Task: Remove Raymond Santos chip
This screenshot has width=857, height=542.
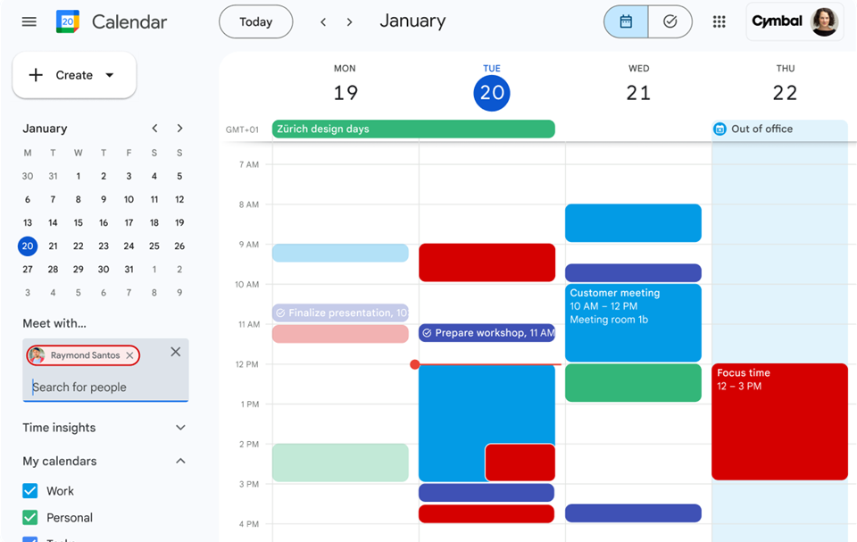Action: click(129, 355)
